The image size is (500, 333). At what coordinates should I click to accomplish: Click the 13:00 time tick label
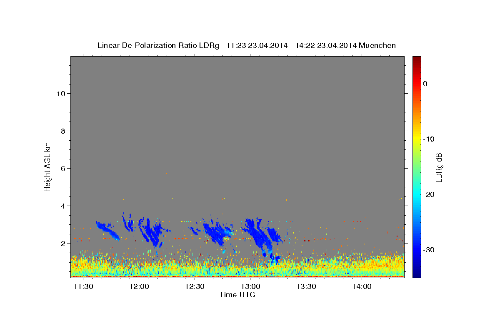click(250, 287)
